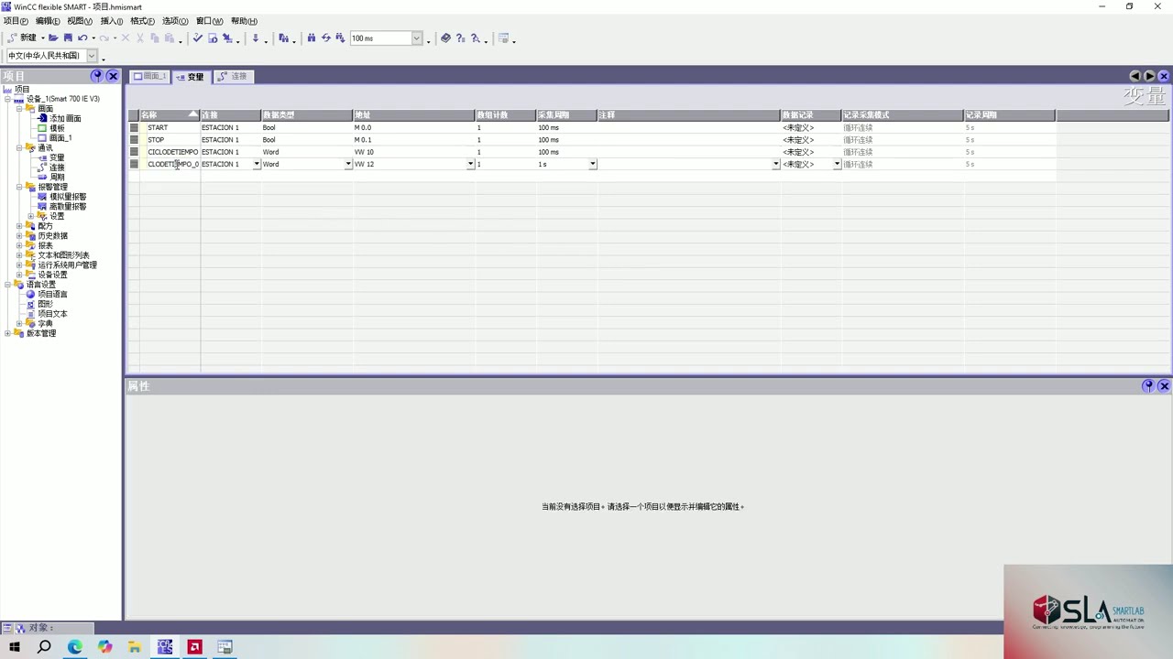Switch to the 画面_1 tab

[x=149, y=77]
